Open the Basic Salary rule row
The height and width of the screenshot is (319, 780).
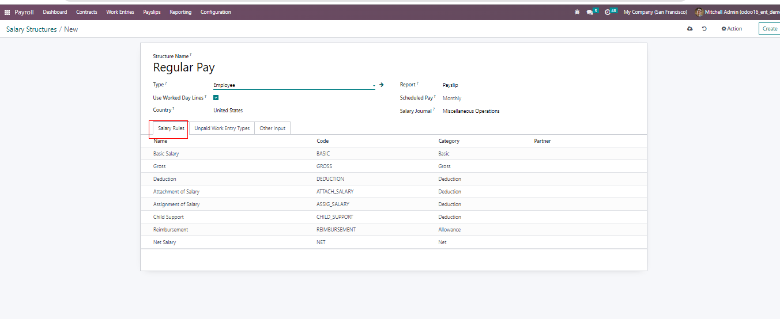point(166,154)
